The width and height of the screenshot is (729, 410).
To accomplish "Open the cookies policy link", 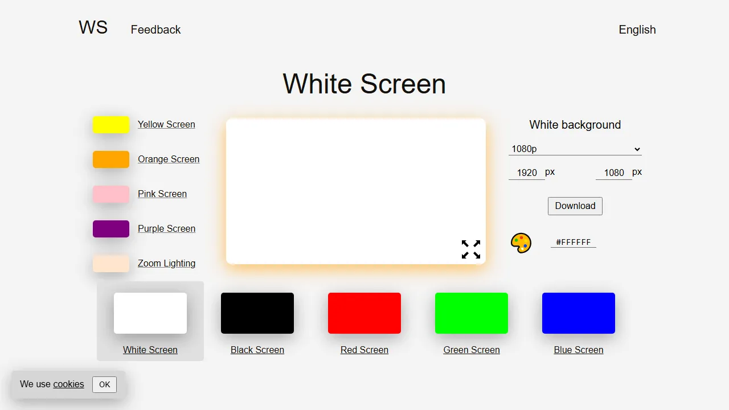I will [68, 384].
